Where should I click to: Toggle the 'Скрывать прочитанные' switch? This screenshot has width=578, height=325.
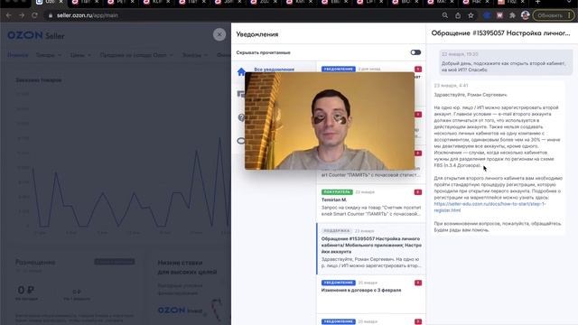tap(415, 52)
